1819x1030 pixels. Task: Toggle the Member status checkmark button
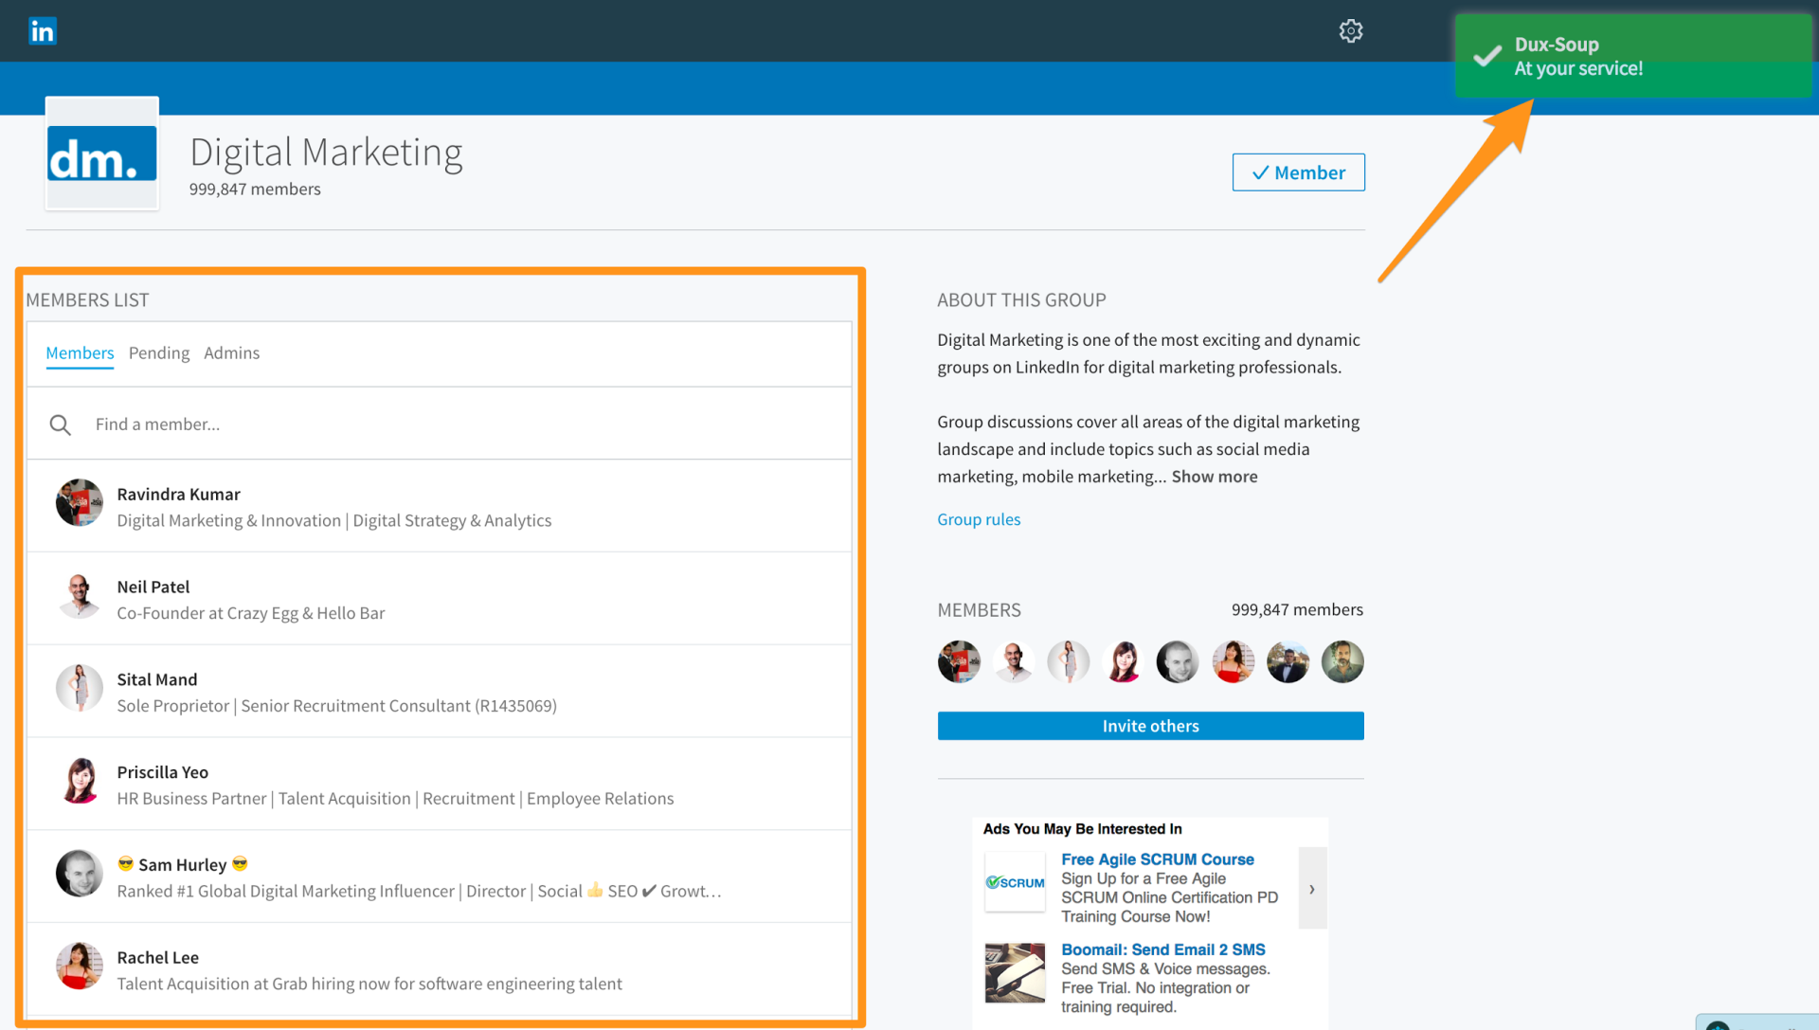[1299, 172]
